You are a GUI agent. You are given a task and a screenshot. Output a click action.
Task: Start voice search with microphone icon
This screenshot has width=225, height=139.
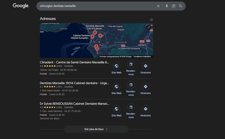(167, 6)
